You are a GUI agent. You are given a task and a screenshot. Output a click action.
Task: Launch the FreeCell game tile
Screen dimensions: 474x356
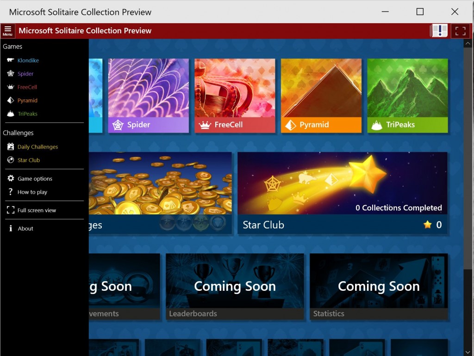(x=235, y=95)
